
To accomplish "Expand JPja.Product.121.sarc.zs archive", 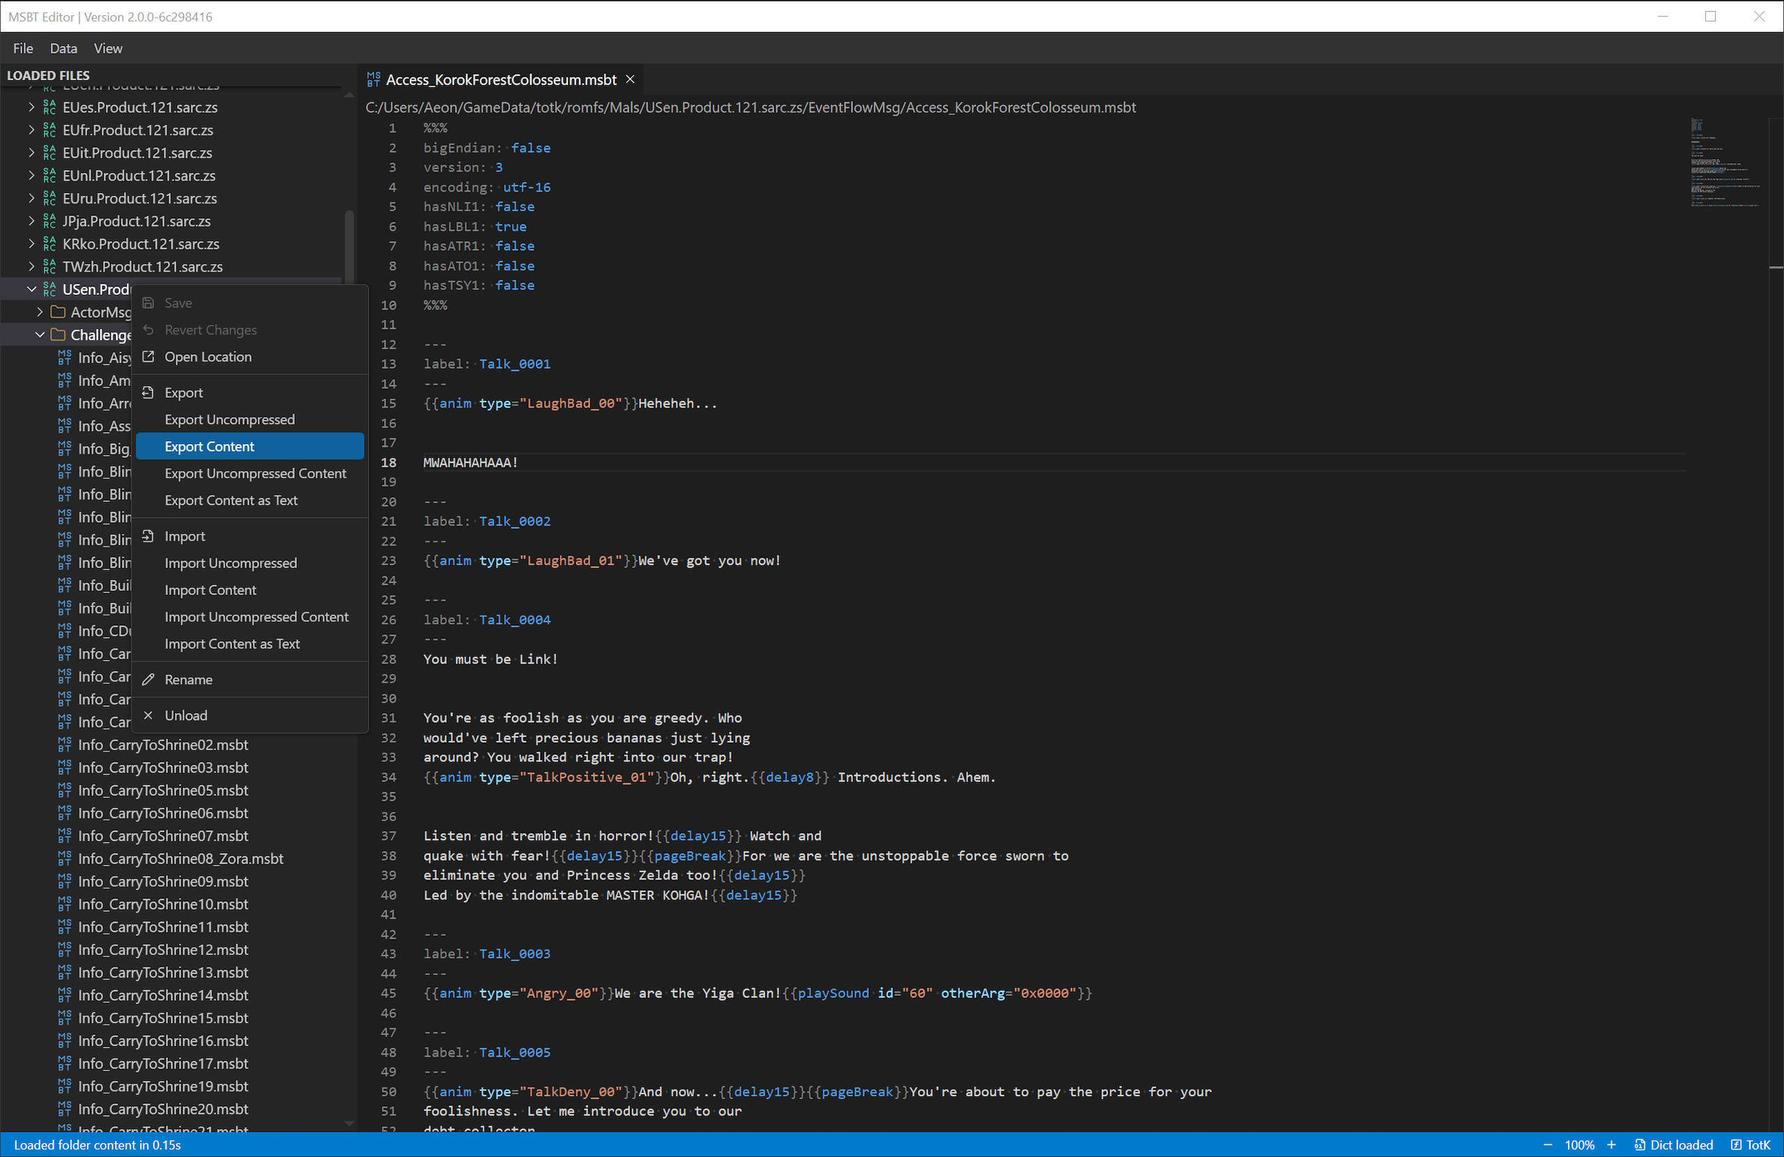I will click(x=31, y=221).
